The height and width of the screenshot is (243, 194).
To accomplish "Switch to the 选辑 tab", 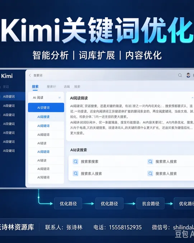I will (x=67, y=87).
